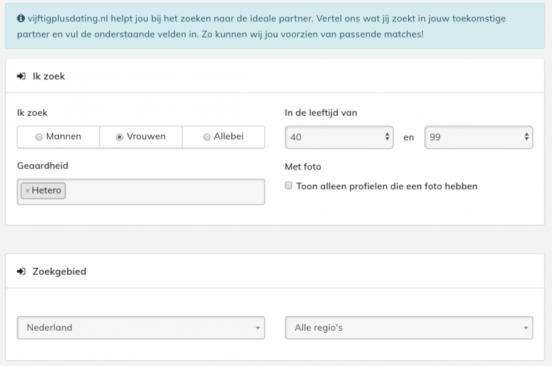
Task: Click the stepper arrows on the 40 age field
Action: tap(388, 137)
